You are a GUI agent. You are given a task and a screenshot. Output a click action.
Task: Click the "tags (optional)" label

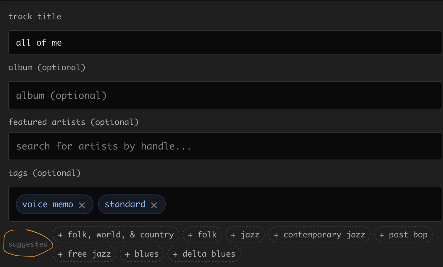44,173
